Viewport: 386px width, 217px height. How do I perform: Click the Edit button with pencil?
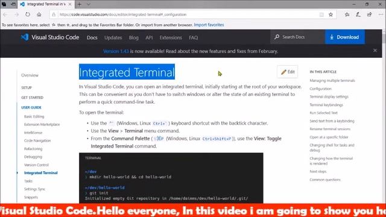(x=288, y=72)
